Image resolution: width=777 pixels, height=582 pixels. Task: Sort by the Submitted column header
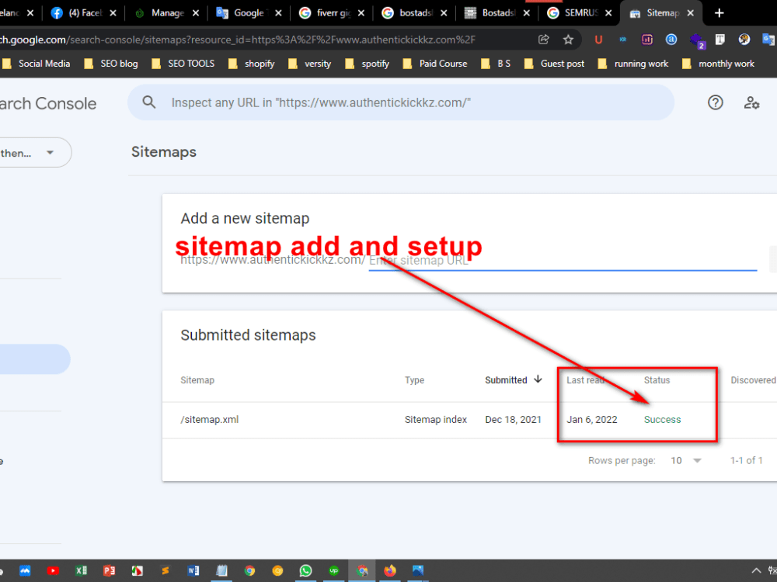514,379
